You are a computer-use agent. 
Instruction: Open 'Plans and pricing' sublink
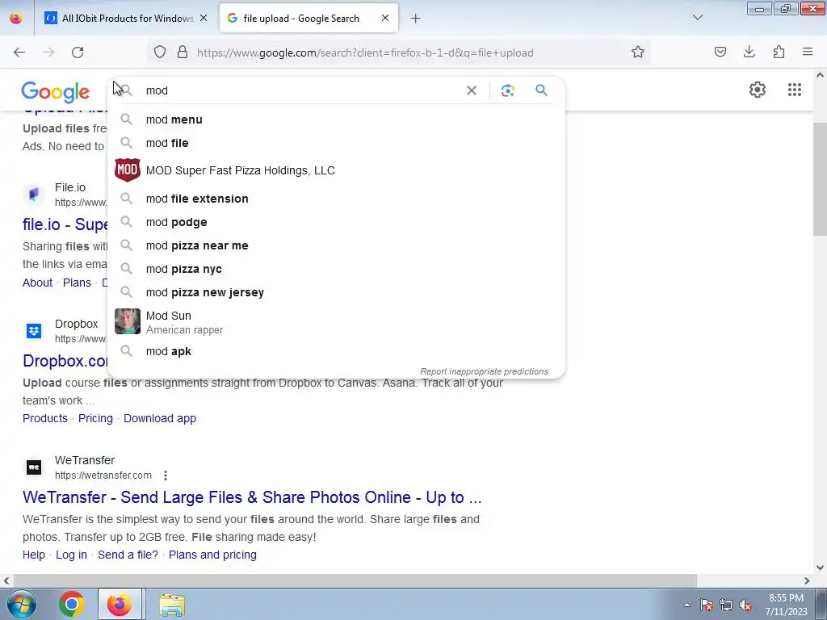click(x=212, y=555)
